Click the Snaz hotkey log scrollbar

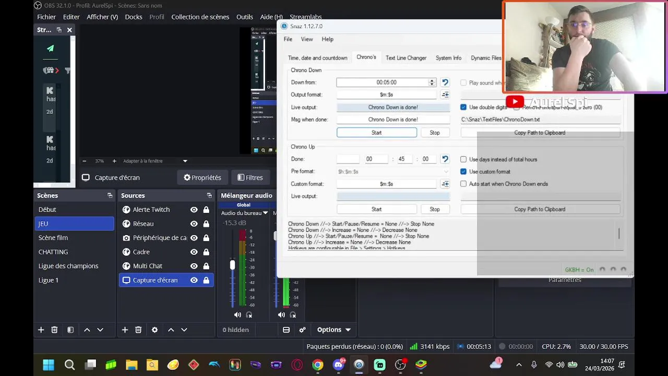tap(619, 233)
